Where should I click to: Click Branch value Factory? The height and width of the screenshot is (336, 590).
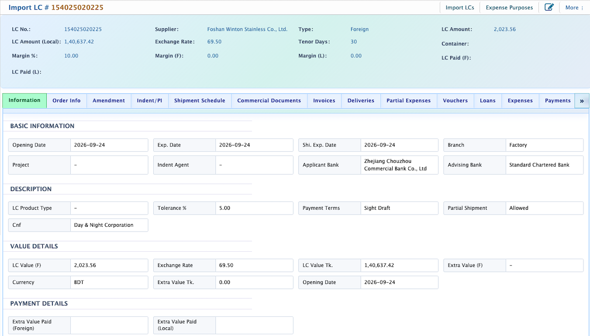(x=544, y=145)
